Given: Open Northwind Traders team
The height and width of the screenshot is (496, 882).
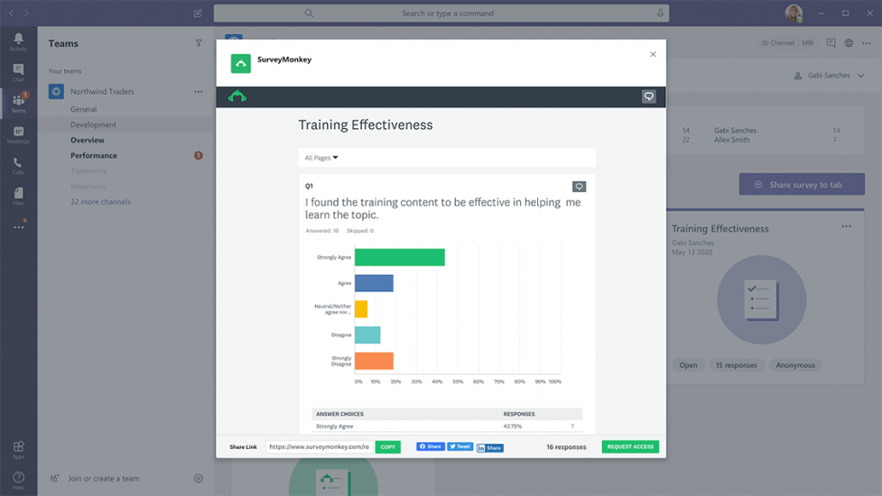Looking at the screenshot, I should 102,92.
